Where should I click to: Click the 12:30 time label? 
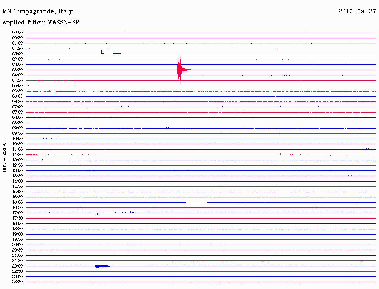(x=17, y=165)
